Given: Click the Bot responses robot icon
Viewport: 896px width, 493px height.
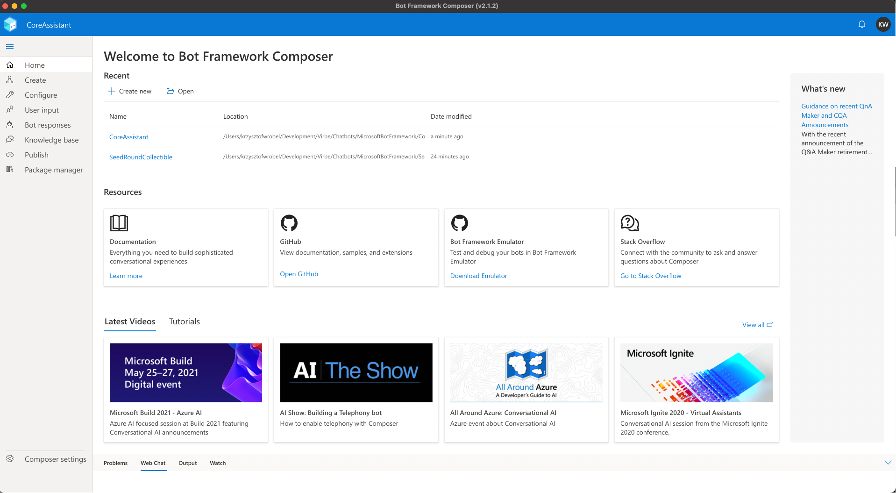Looking at the screenshot, I should click(10, 125).
